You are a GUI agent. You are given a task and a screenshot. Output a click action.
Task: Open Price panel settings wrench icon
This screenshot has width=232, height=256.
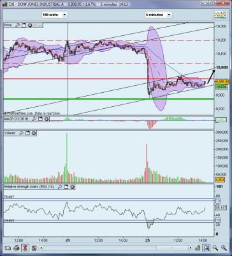click(18, 26)
